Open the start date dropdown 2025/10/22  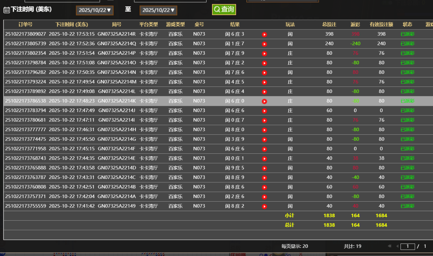pos(95,10)
